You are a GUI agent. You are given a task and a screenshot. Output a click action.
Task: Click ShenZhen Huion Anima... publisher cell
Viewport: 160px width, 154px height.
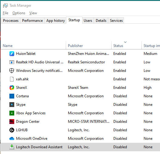tap(88, 54)
